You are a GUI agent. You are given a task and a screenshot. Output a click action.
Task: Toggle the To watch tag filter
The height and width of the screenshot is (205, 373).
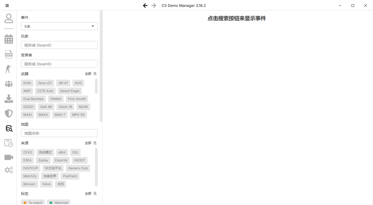click(33, 202)
